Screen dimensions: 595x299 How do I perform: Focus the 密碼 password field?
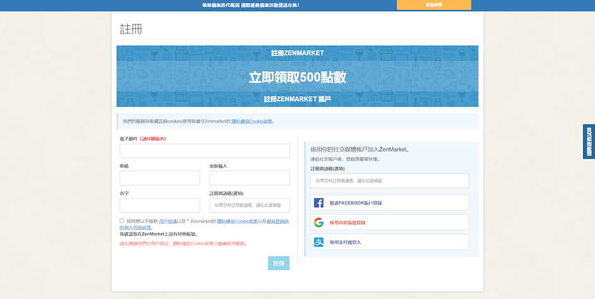click(x=160, y=178)
